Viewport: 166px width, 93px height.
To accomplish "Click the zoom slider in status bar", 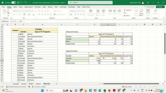I will coord(154,87).
